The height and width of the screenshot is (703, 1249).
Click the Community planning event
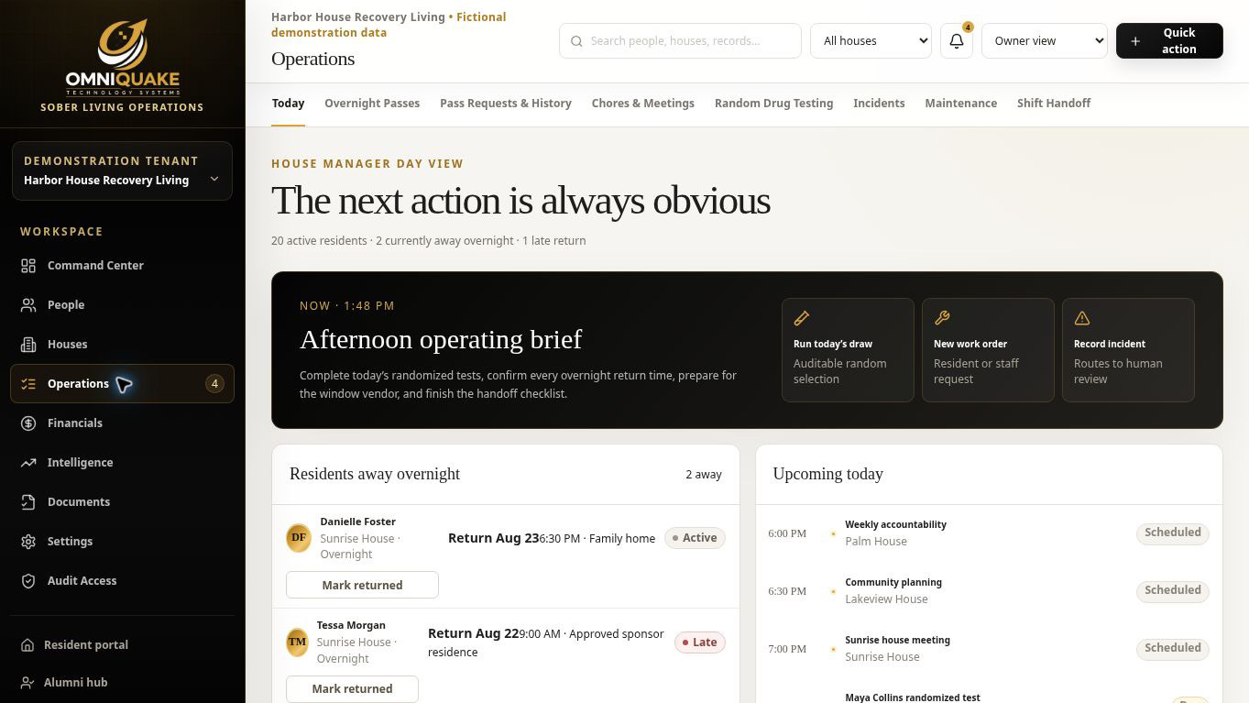(x=988, y=591)
